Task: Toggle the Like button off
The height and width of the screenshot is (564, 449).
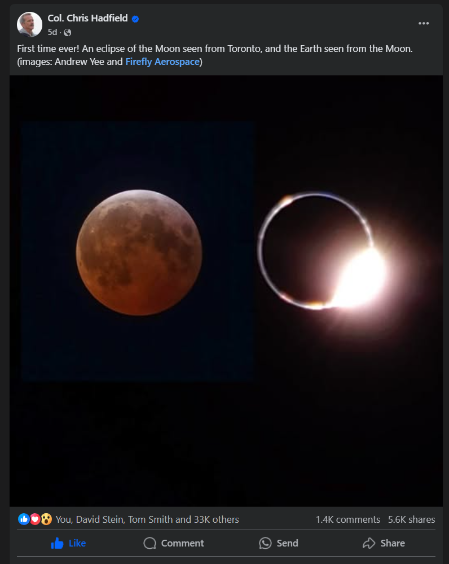Action: pyautogui.click(x=68, y=543)
